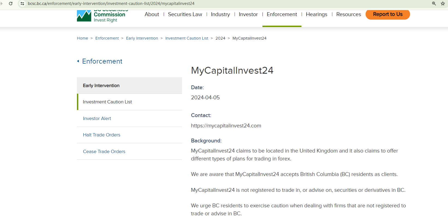Open the Investor menu
The width and height of the screenshot is (448, 218).
tap(248, 14)
